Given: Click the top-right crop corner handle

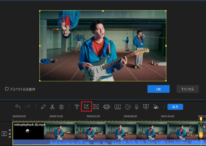Looking at the screenshot, I should pyautogui.click(x=166, y=11).
